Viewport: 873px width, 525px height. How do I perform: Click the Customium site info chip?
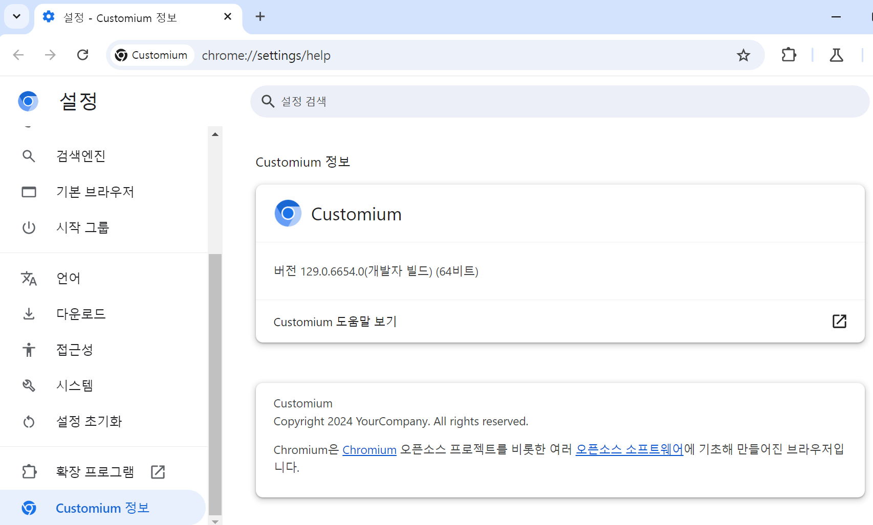[x=151, y=55]
